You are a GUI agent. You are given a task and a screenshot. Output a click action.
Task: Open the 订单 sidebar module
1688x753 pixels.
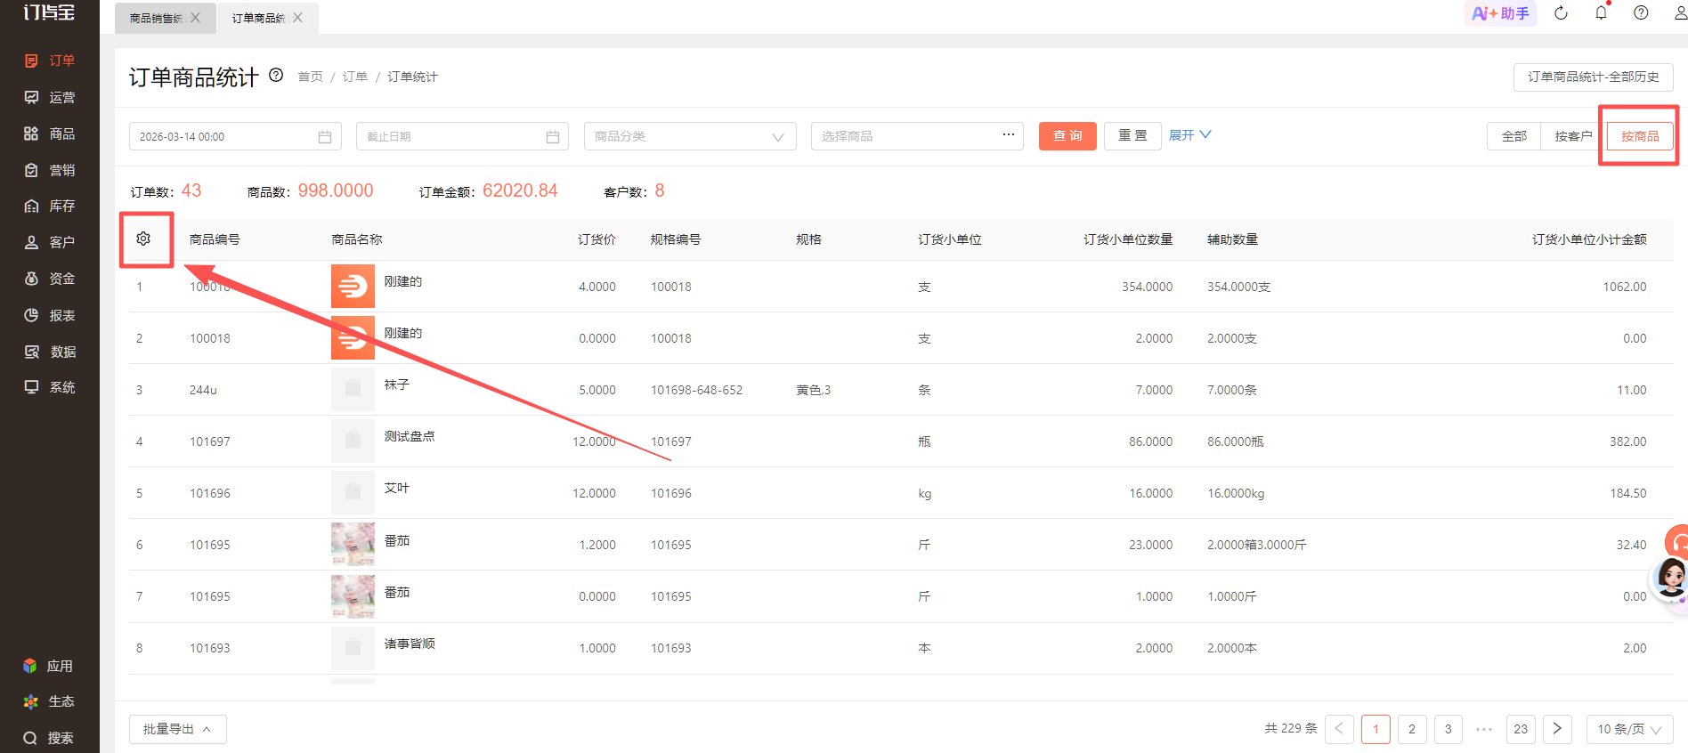(50, 61)
